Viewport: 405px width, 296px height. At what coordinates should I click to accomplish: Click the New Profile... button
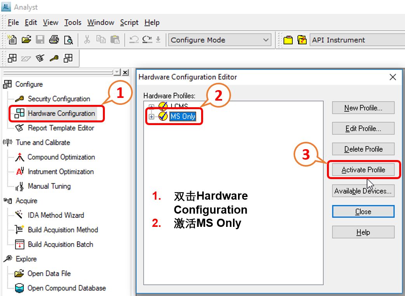pyautogui.click(x=363, y=108)
